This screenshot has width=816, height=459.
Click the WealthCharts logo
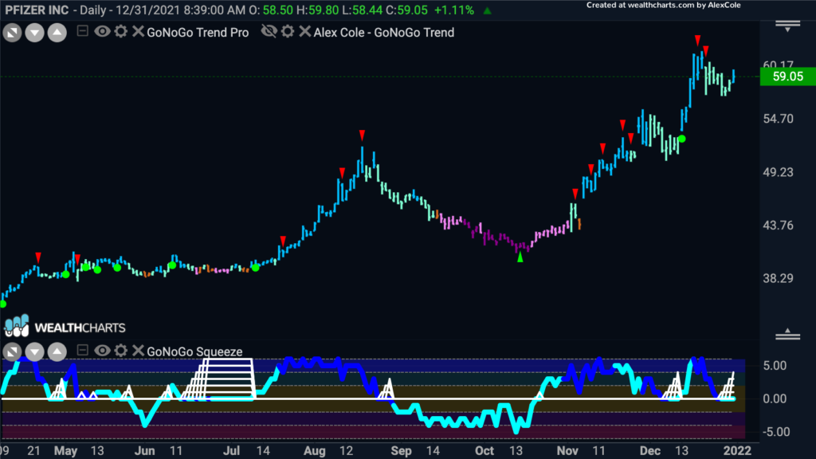tap(65, 326)
